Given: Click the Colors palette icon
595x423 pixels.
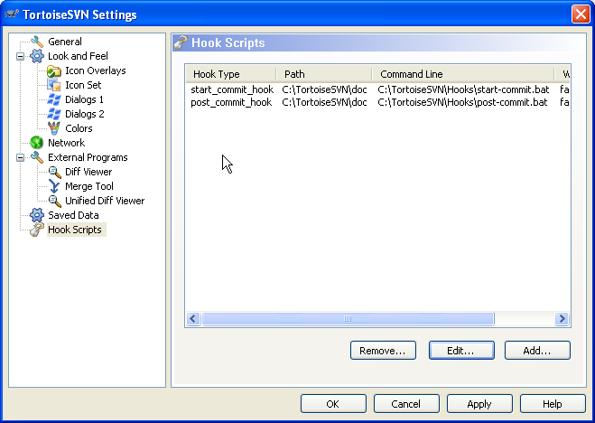Looking at the screenshot, I should point(54,128).
